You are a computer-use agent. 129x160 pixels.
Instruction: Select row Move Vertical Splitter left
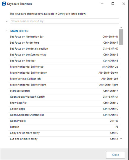64,79
